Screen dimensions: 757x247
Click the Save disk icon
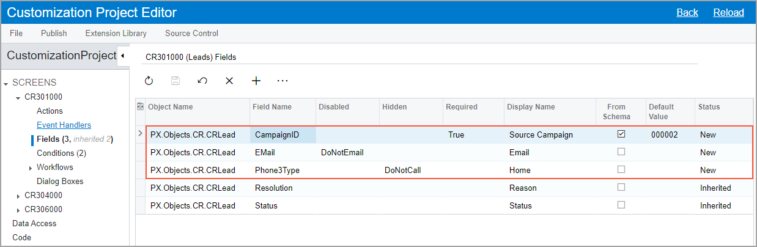[175, 81]
